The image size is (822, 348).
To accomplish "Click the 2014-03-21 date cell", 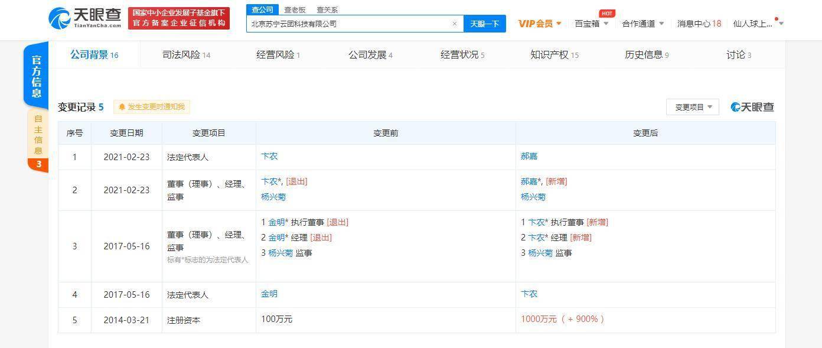I will (126, 320).
